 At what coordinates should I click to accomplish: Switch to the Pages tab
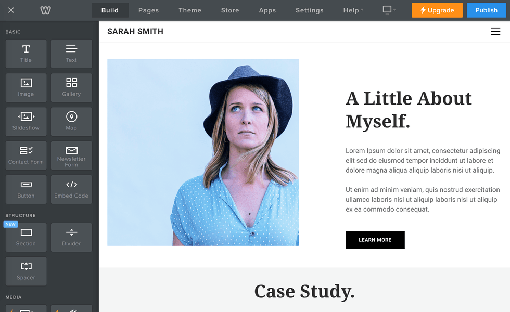pos(149,10)
